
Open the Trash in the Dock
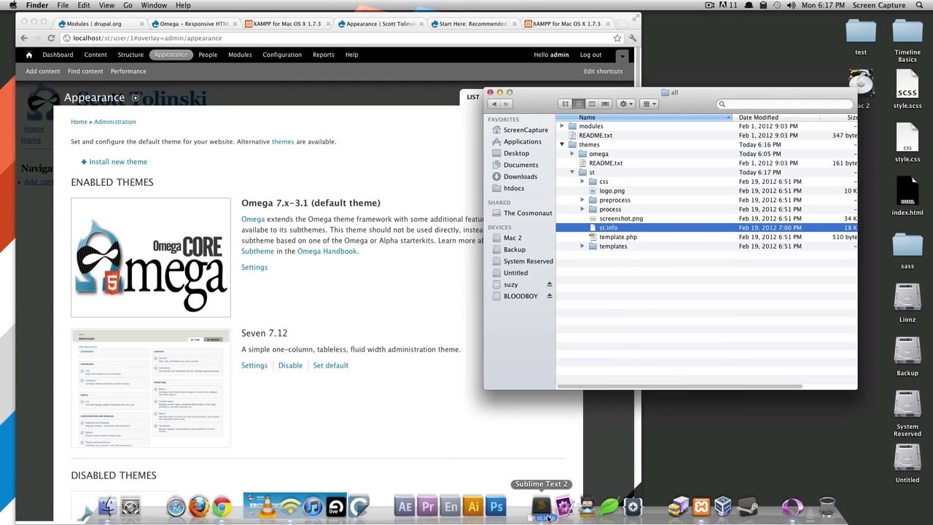pyautogui.click(x=827, y=506)
